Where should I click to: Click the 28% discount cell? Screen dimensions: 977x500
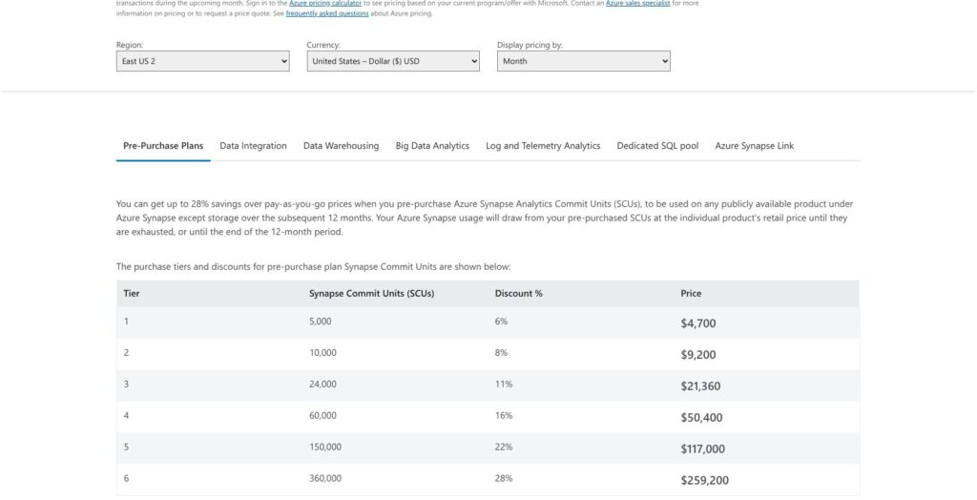(x=504, y=478)
